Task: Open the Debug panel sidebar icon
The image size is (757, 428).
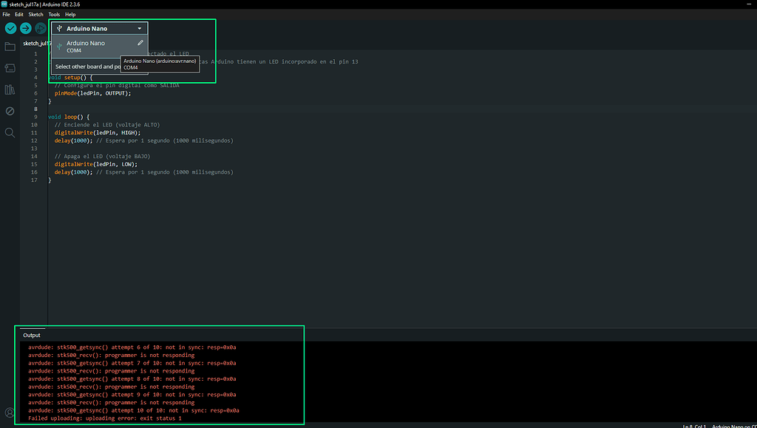Action: coord(9,112)
